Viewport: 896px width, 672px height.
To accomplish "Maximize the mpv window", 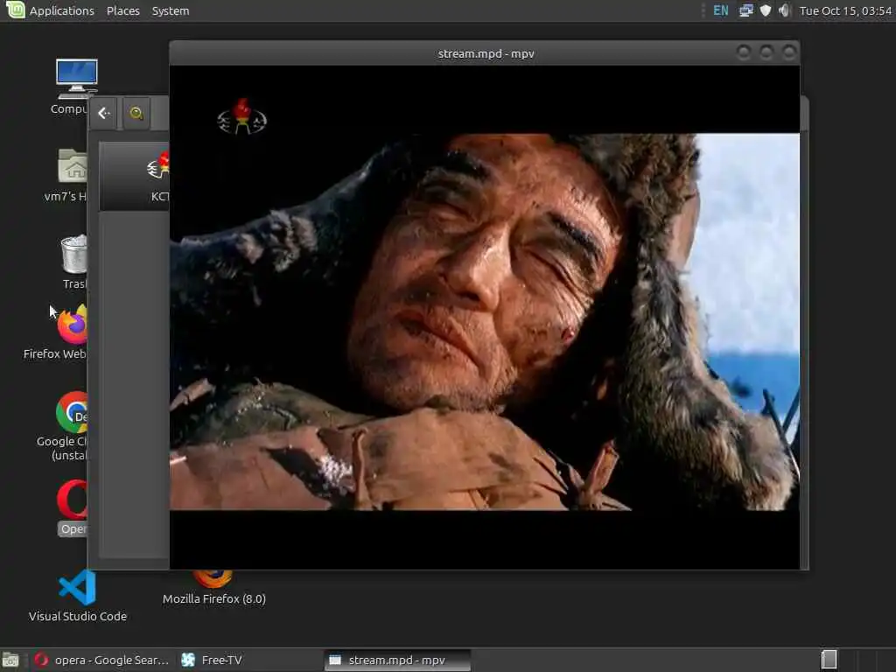I will pyautogui.click(x=766, y=53).
